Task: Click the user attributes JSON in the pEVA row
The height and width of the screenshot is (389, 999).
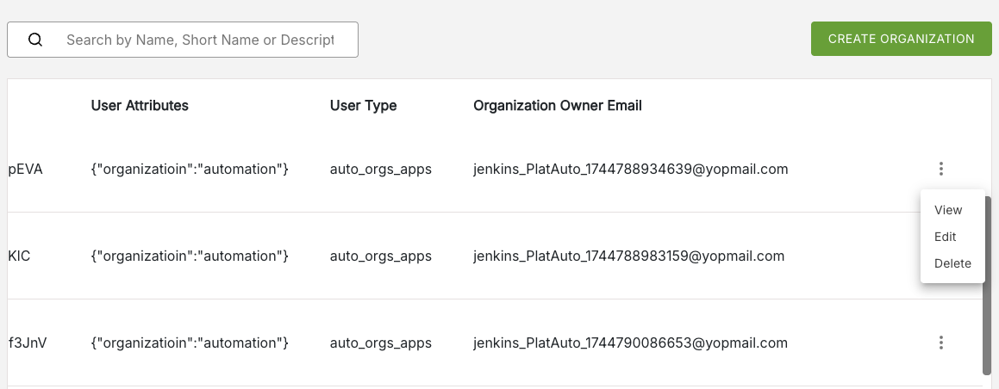Action: [x=190, y=170]
